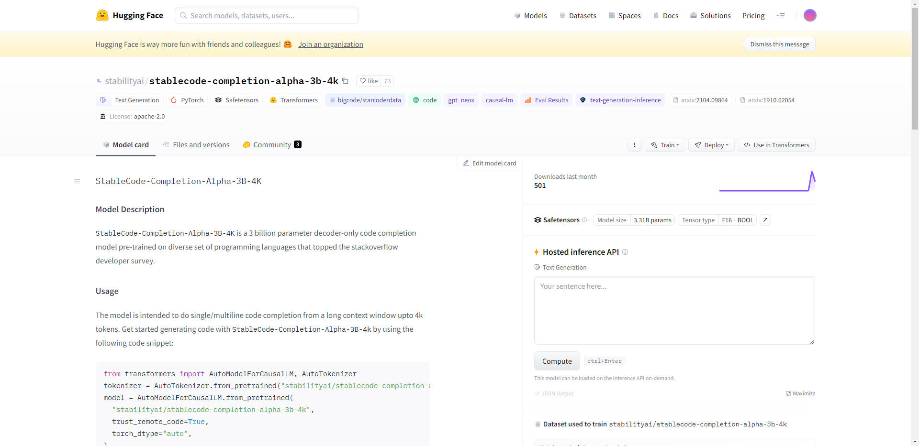Expand the Deploy dropdown

point(711,145)
